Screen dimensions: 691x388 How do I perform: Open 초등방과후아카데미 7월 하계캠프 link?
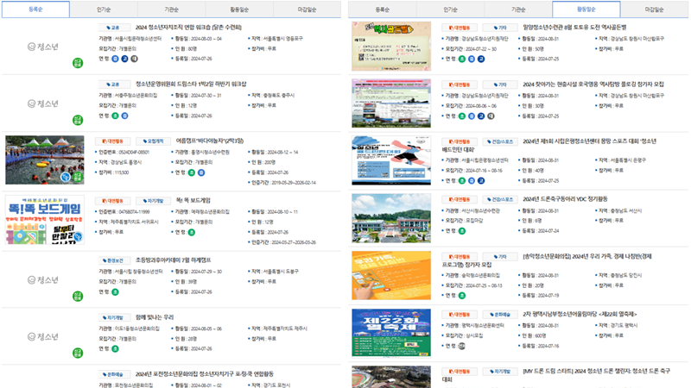(173, 260)
